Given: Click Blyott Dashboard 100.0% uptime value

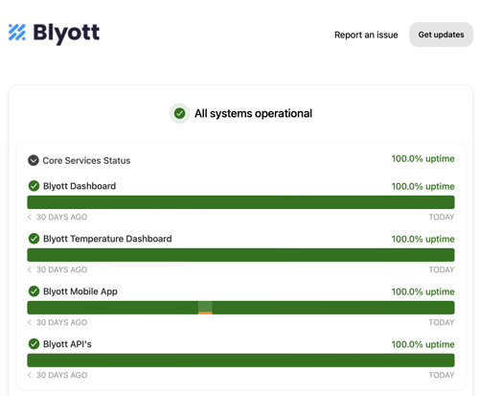Looking at the screenshot, I should pyautogui.click(x=422, y=186).
